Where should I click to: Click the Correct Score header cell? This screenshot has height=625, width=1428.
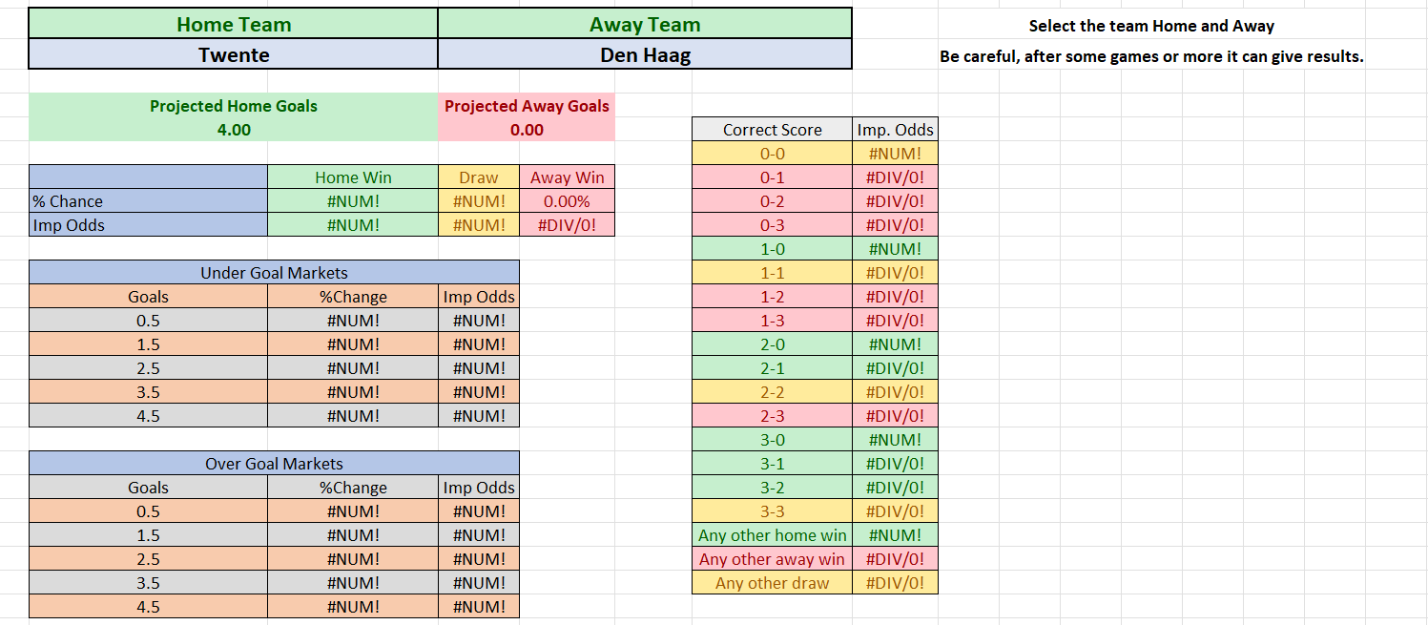(772, 130)
